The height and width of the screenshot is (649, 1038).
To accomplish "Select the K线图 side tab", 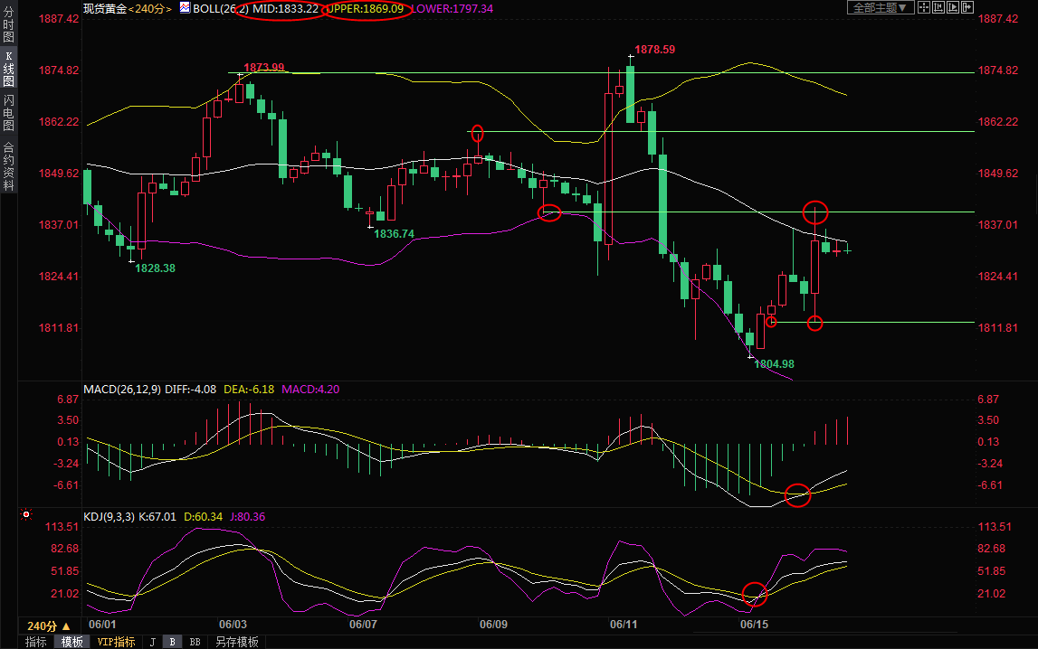I will (8, 68).
